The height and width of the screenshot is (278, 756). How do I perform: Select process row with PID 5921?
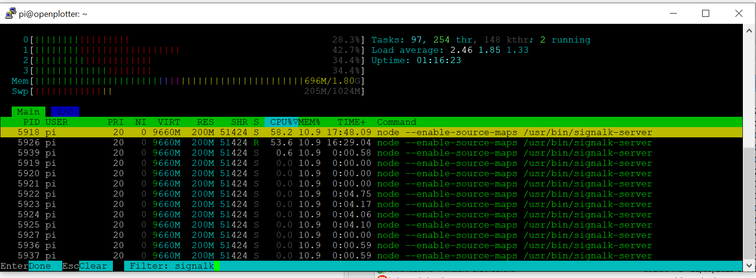371,184
